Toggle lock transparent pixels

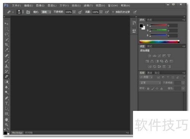coord(148,88)
